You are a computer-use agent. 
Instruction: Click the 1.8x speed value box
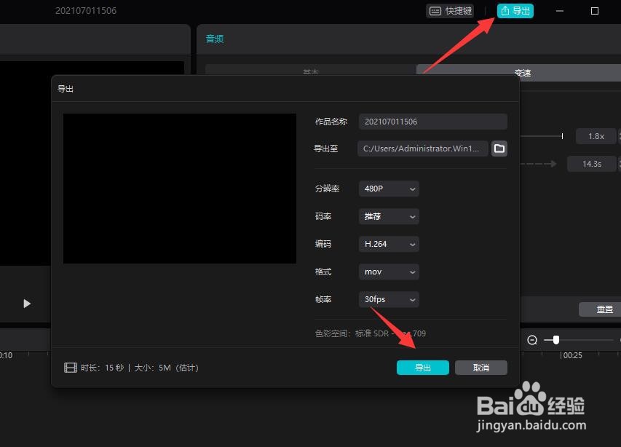[596, 136]
